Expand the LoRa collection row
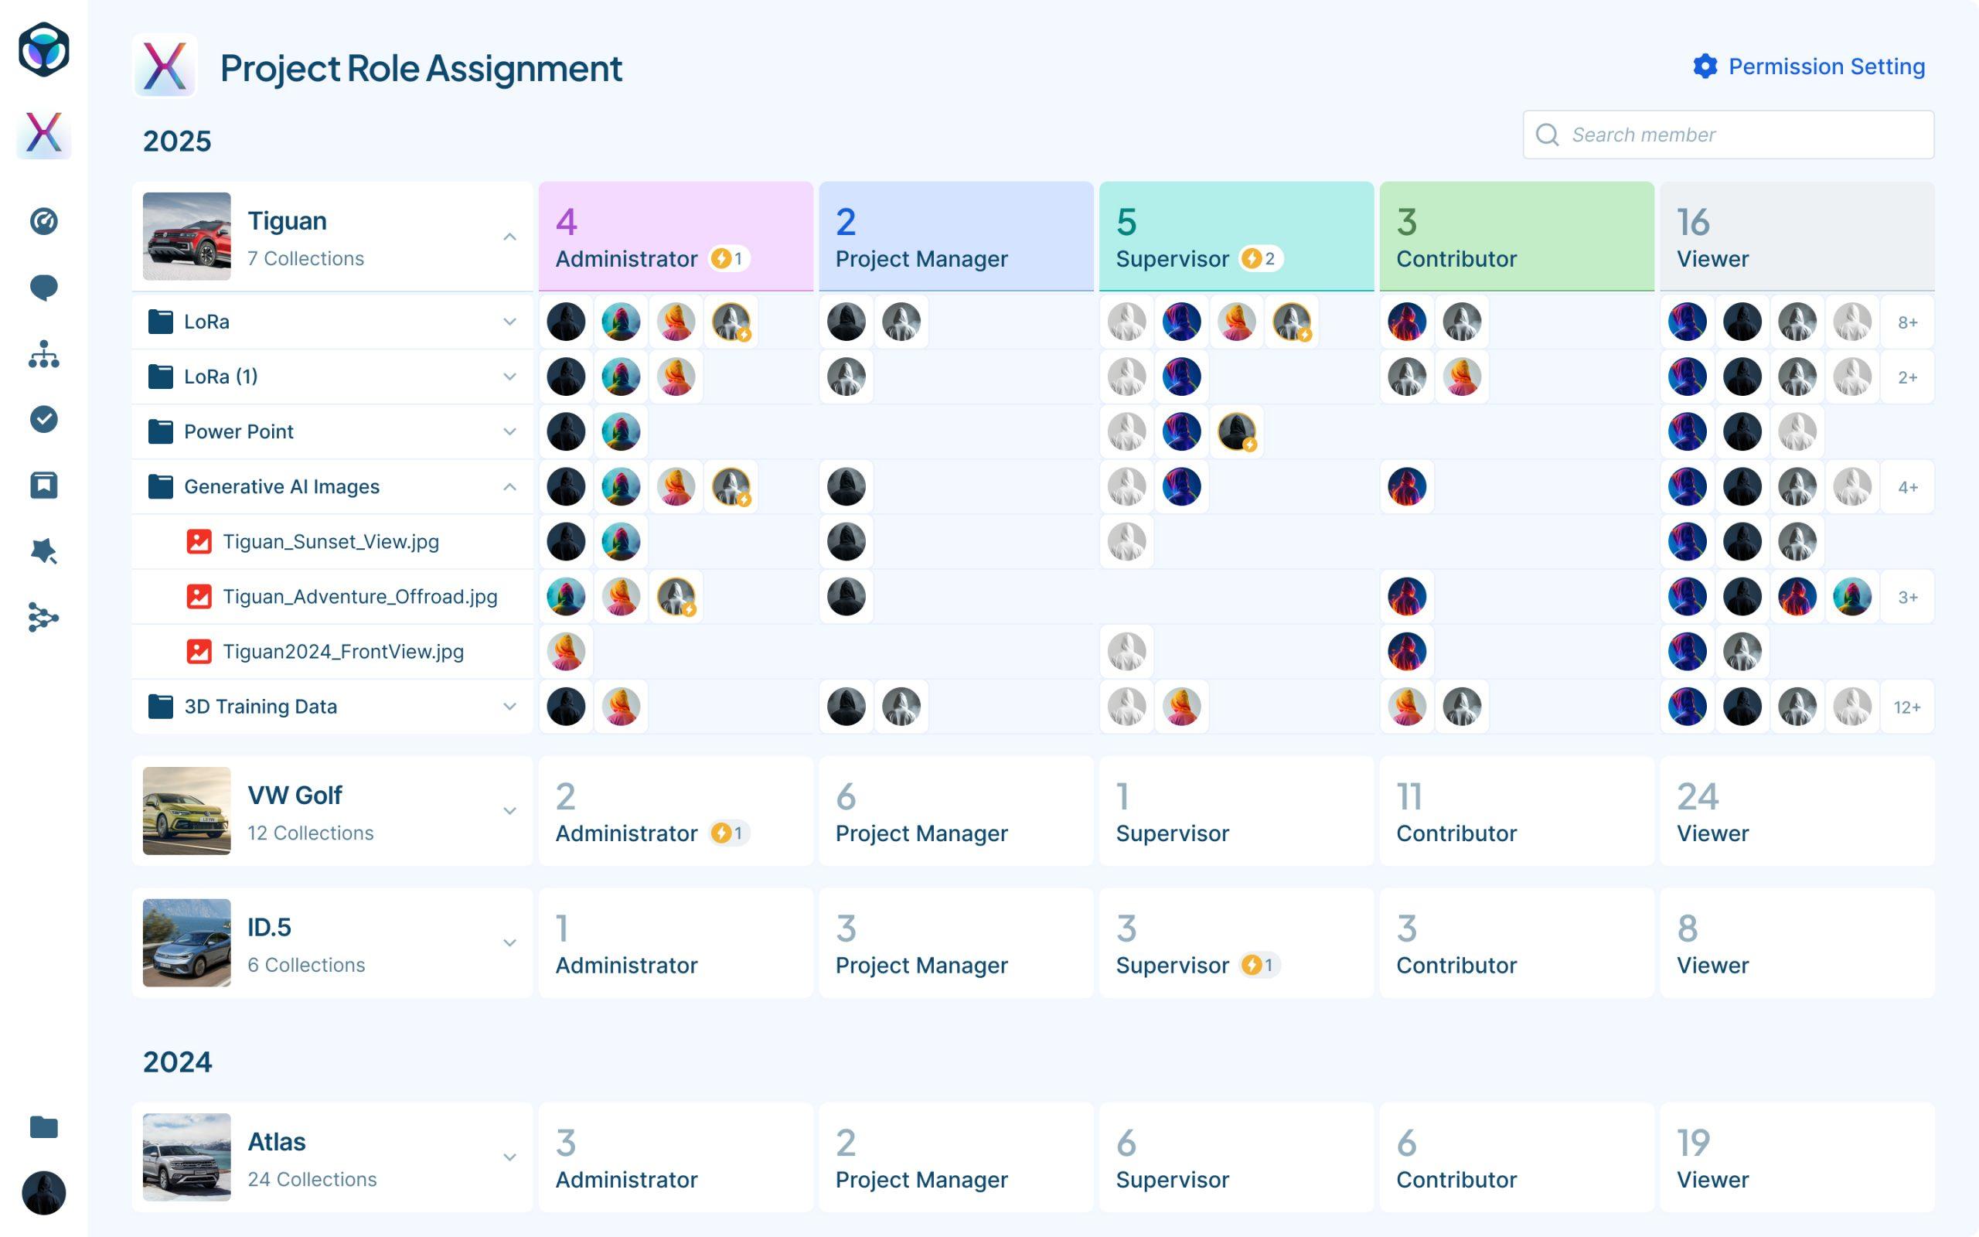This screenshot has height=1237, width=1979. pos(510,322)
